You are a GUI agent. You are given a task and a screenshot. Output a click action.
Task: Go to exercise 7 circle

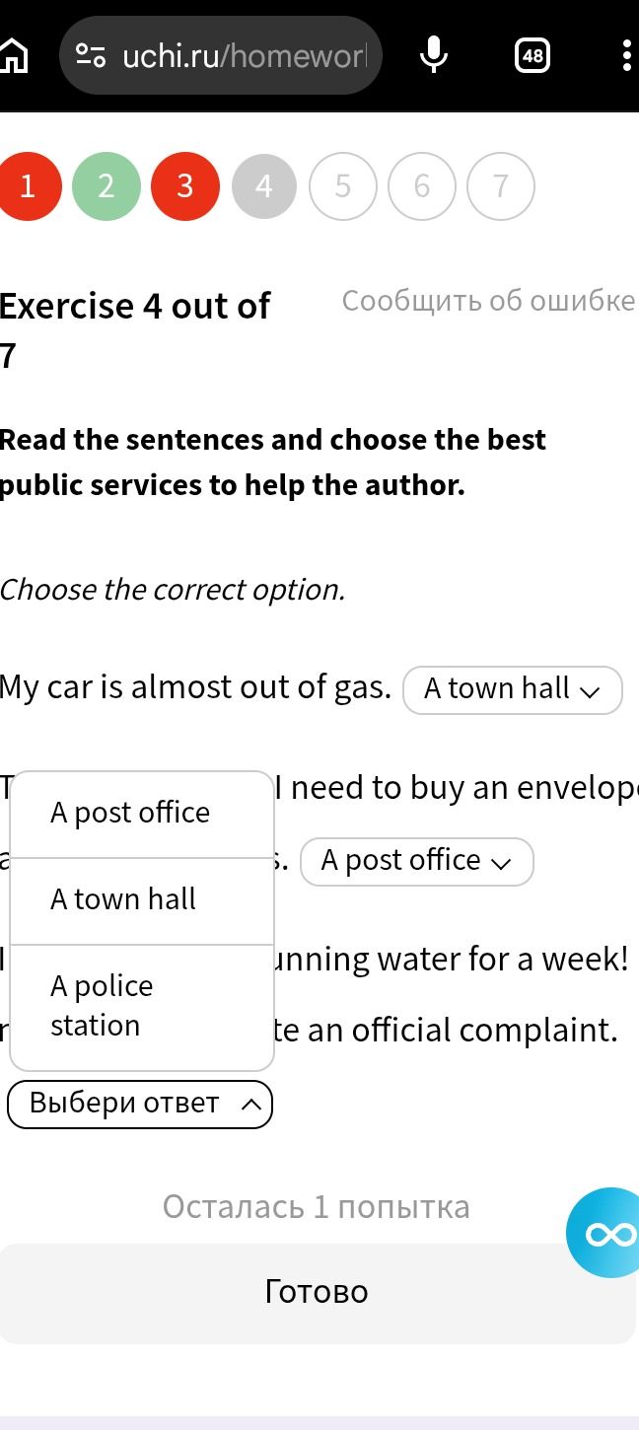point(501,185)
